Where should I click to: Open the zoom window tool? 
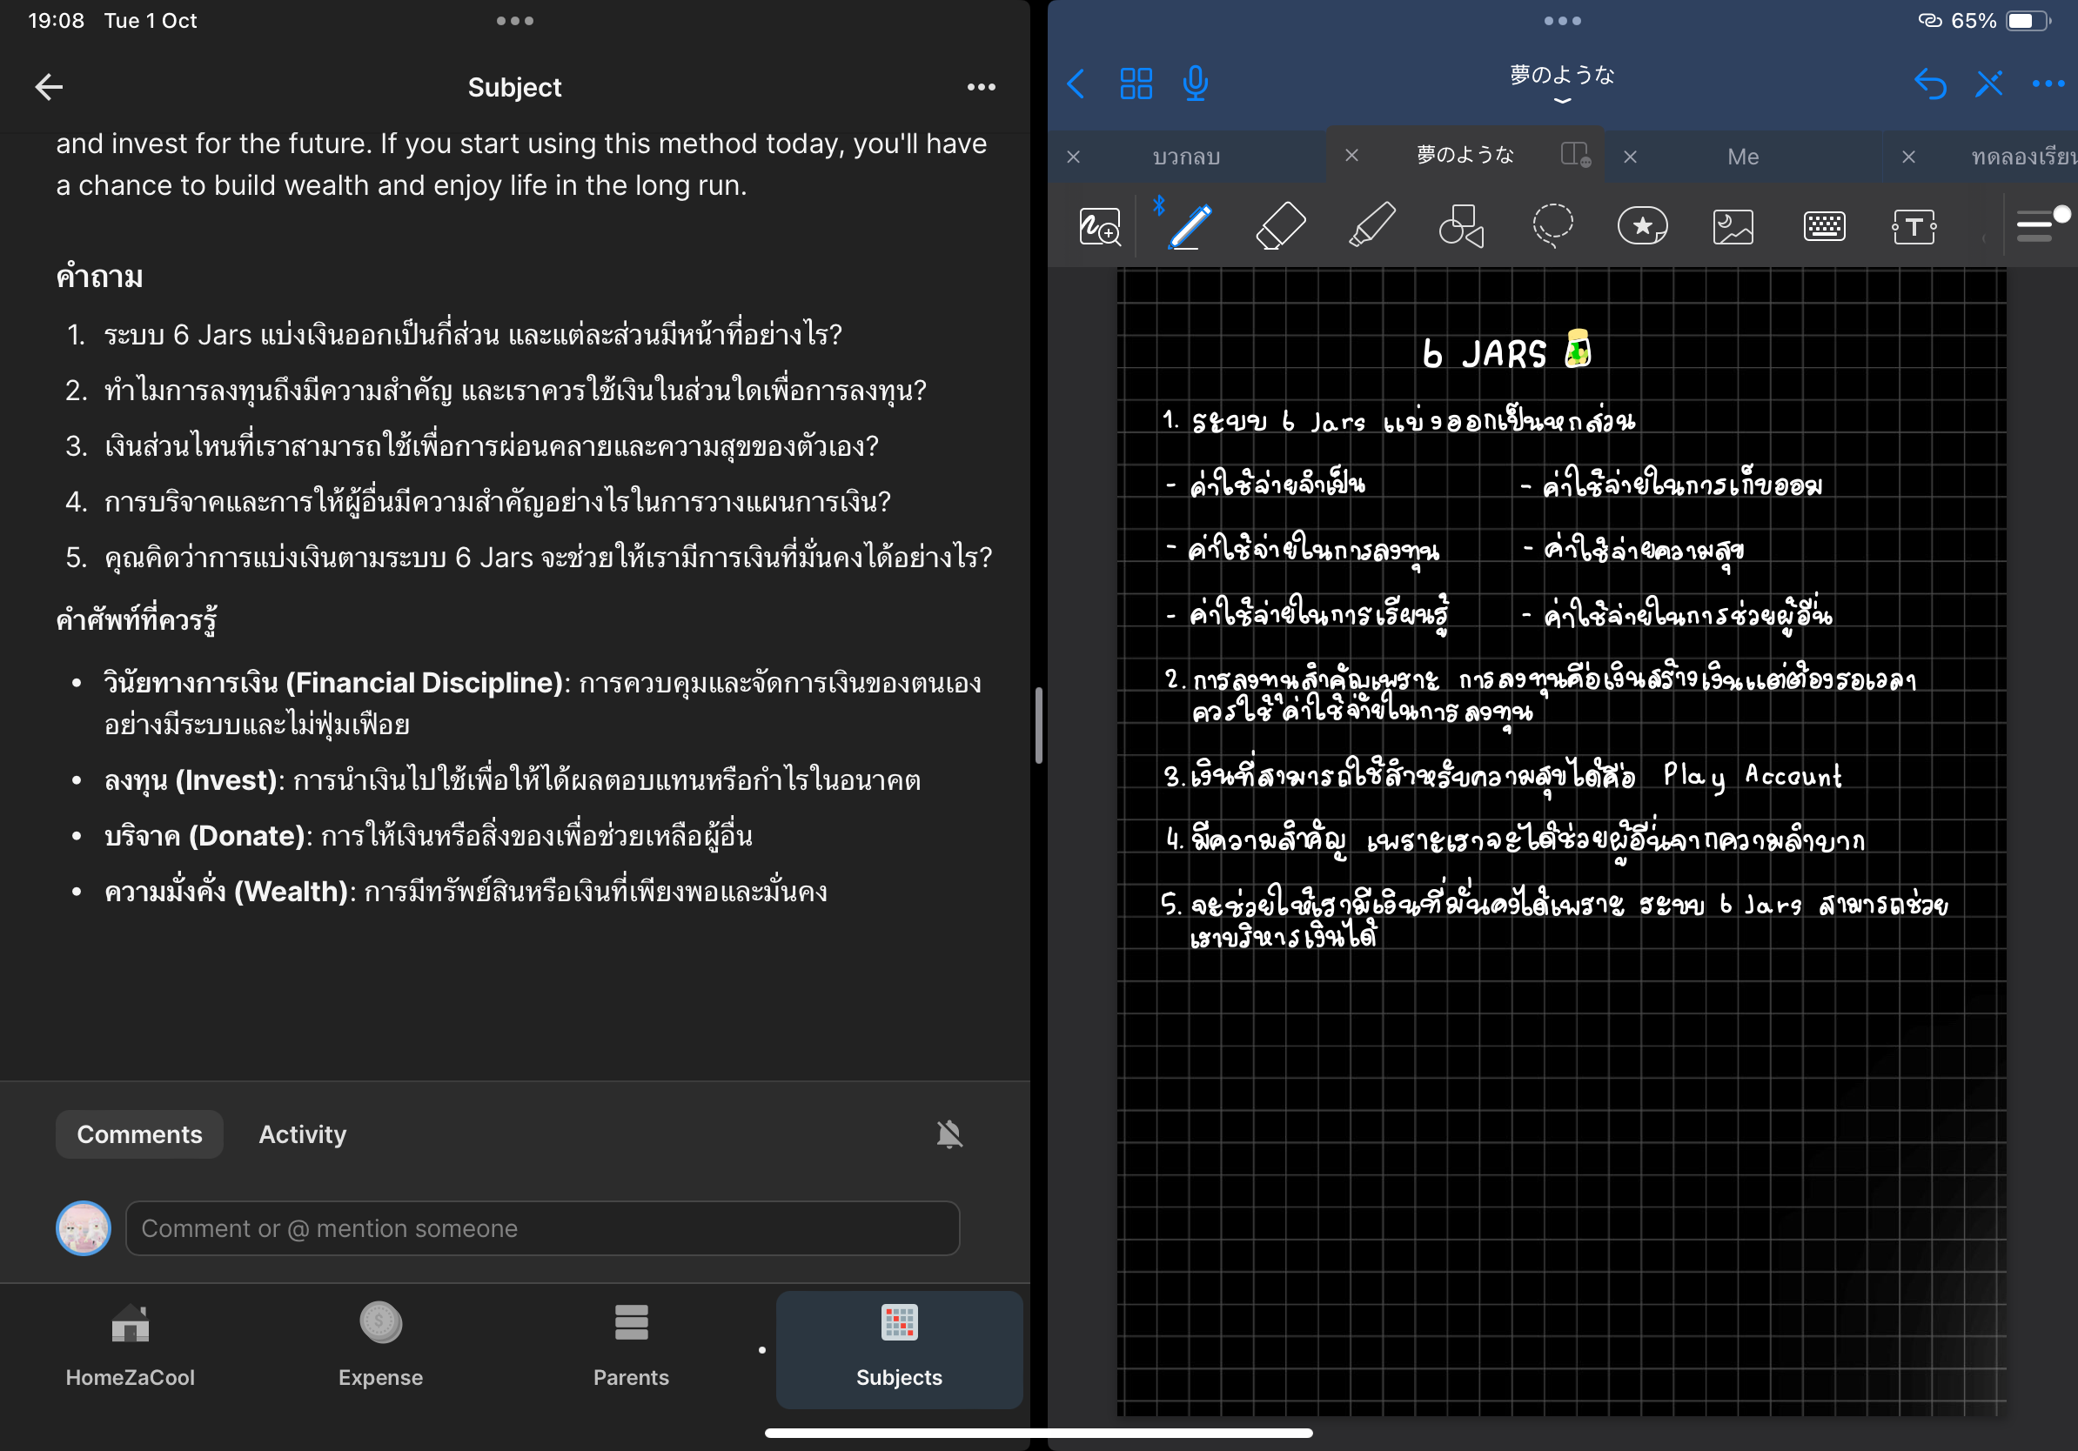click(x=1100, y=226)
